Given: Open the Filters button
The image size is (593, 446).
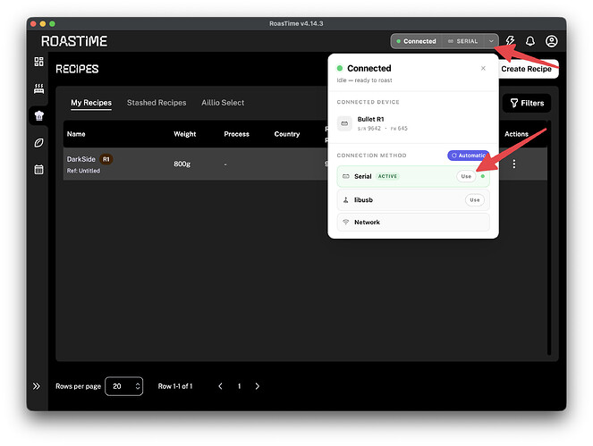Looking at the screenshot, I should [x=527, y=103].
